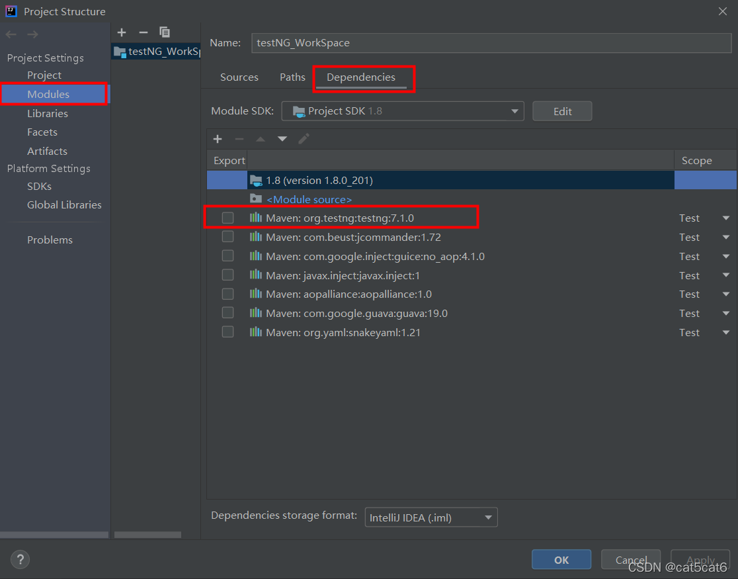This screenshot has width=738, height=579.
Task: Select the testNG_WorkSpace module in the list
Action: (156, 52)
